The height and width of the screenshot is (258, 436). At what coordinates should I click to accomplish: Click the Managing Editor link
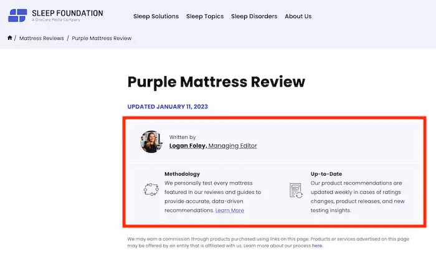(x=232, y=146)
